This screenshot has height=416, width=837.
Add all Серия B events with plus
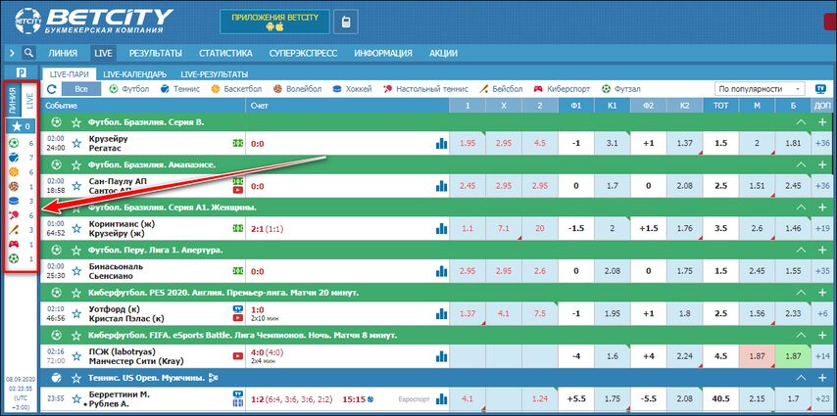coord(822,122)
